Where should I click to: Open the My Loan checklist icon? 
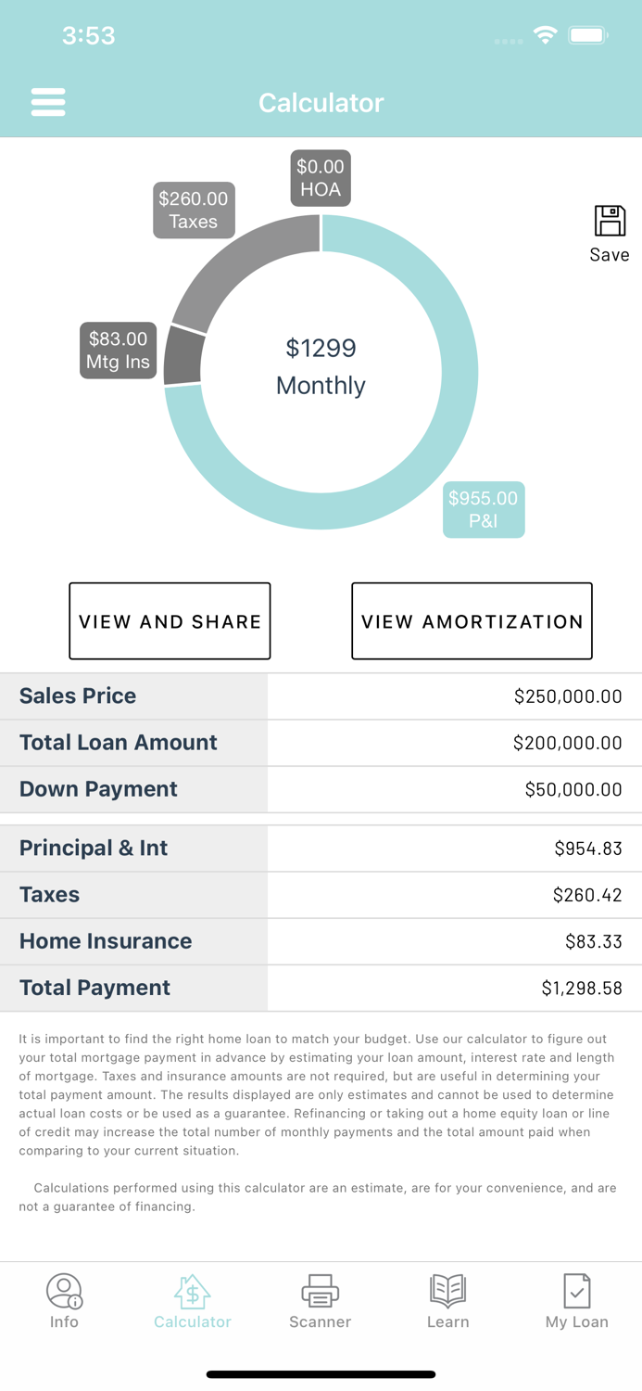point(576,1291)
